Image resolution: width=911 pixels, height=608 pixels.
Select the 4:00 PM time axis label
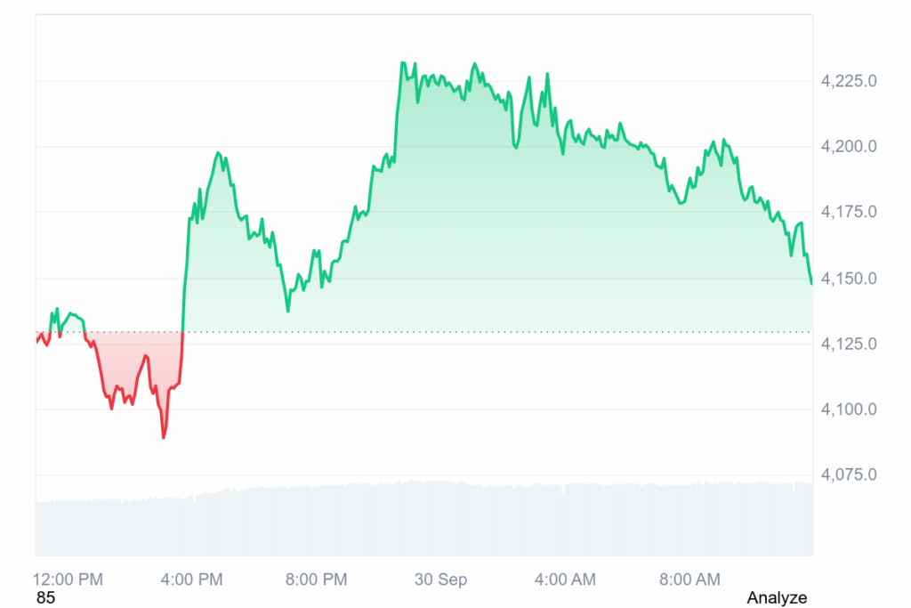tap(193, 580)
